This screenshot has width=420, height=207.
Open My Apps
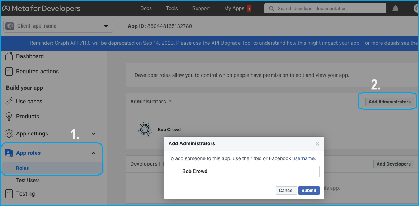pyautogui.click(x=234, y=8)
